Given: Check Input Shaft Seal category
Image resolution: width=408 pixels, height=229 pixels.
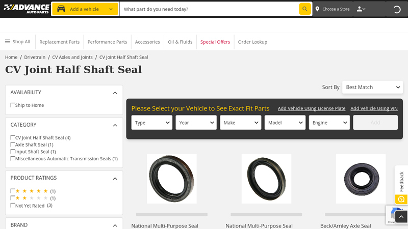Looking at the screenshot, I should (12, 151).
